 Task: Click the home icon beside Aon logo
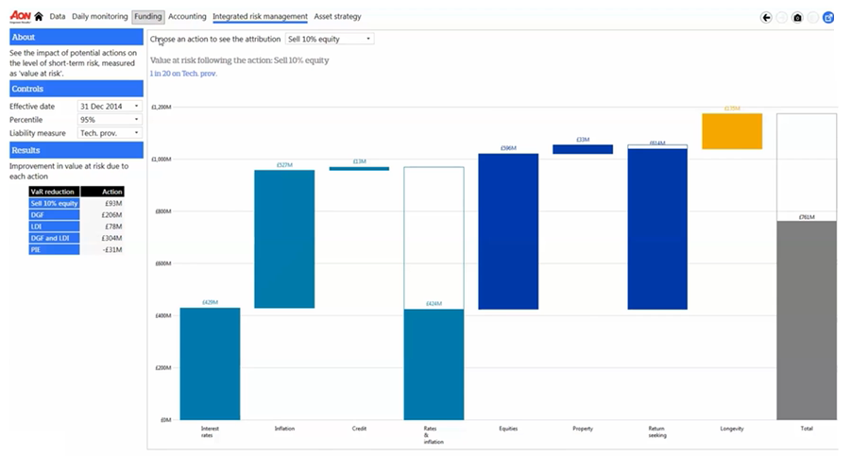point(39,17)
